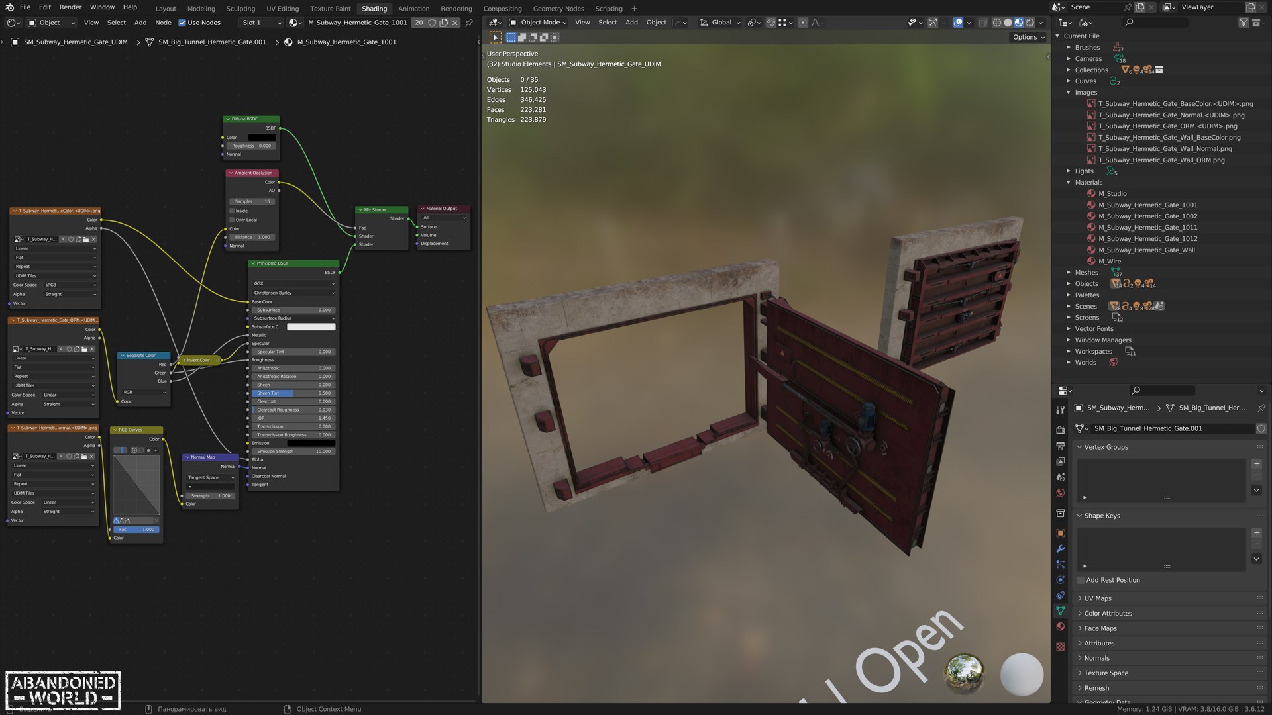Enable the Add Rest Position checkbox
Screen dimensions: 1272x715
pos(1081,580)
